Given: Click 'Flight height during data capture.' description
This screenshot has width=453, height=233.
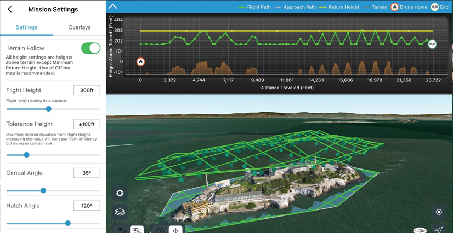Looking at the screenshot, I should [36, 101].
